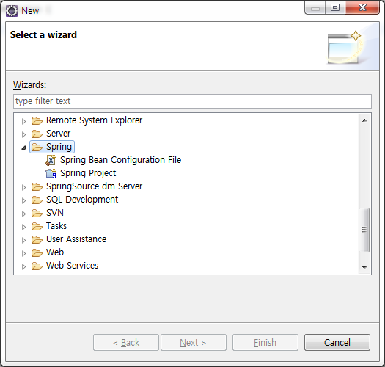Expand the SpringSource dm Server category
Viewport: 385px width, 367px height.
click(x=23, y=187)
